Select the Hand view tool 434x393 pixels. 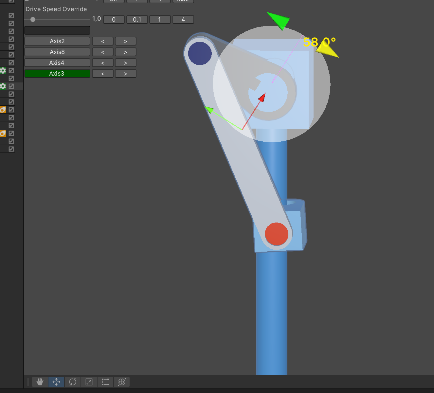pyautogui.click(x=40, y=382)
